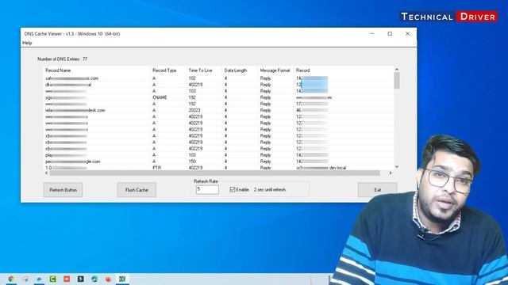Select the CNAME record type cell
The height and width of the screenshot is (285, 508).
click(160, 97)
